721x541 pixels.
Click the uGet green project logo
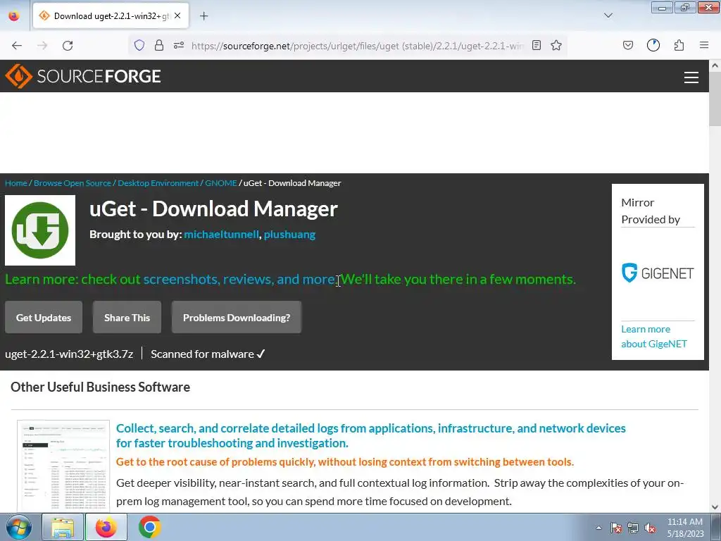point(40,230)
